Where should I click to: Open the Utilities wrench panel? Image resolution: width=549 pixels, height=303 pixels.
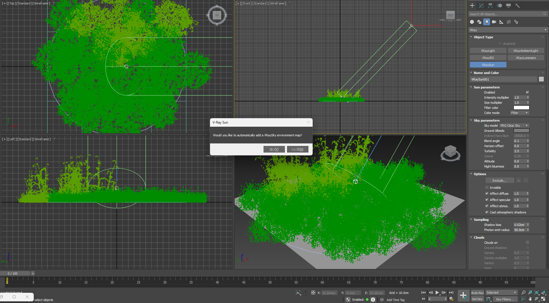click(517, 5)
